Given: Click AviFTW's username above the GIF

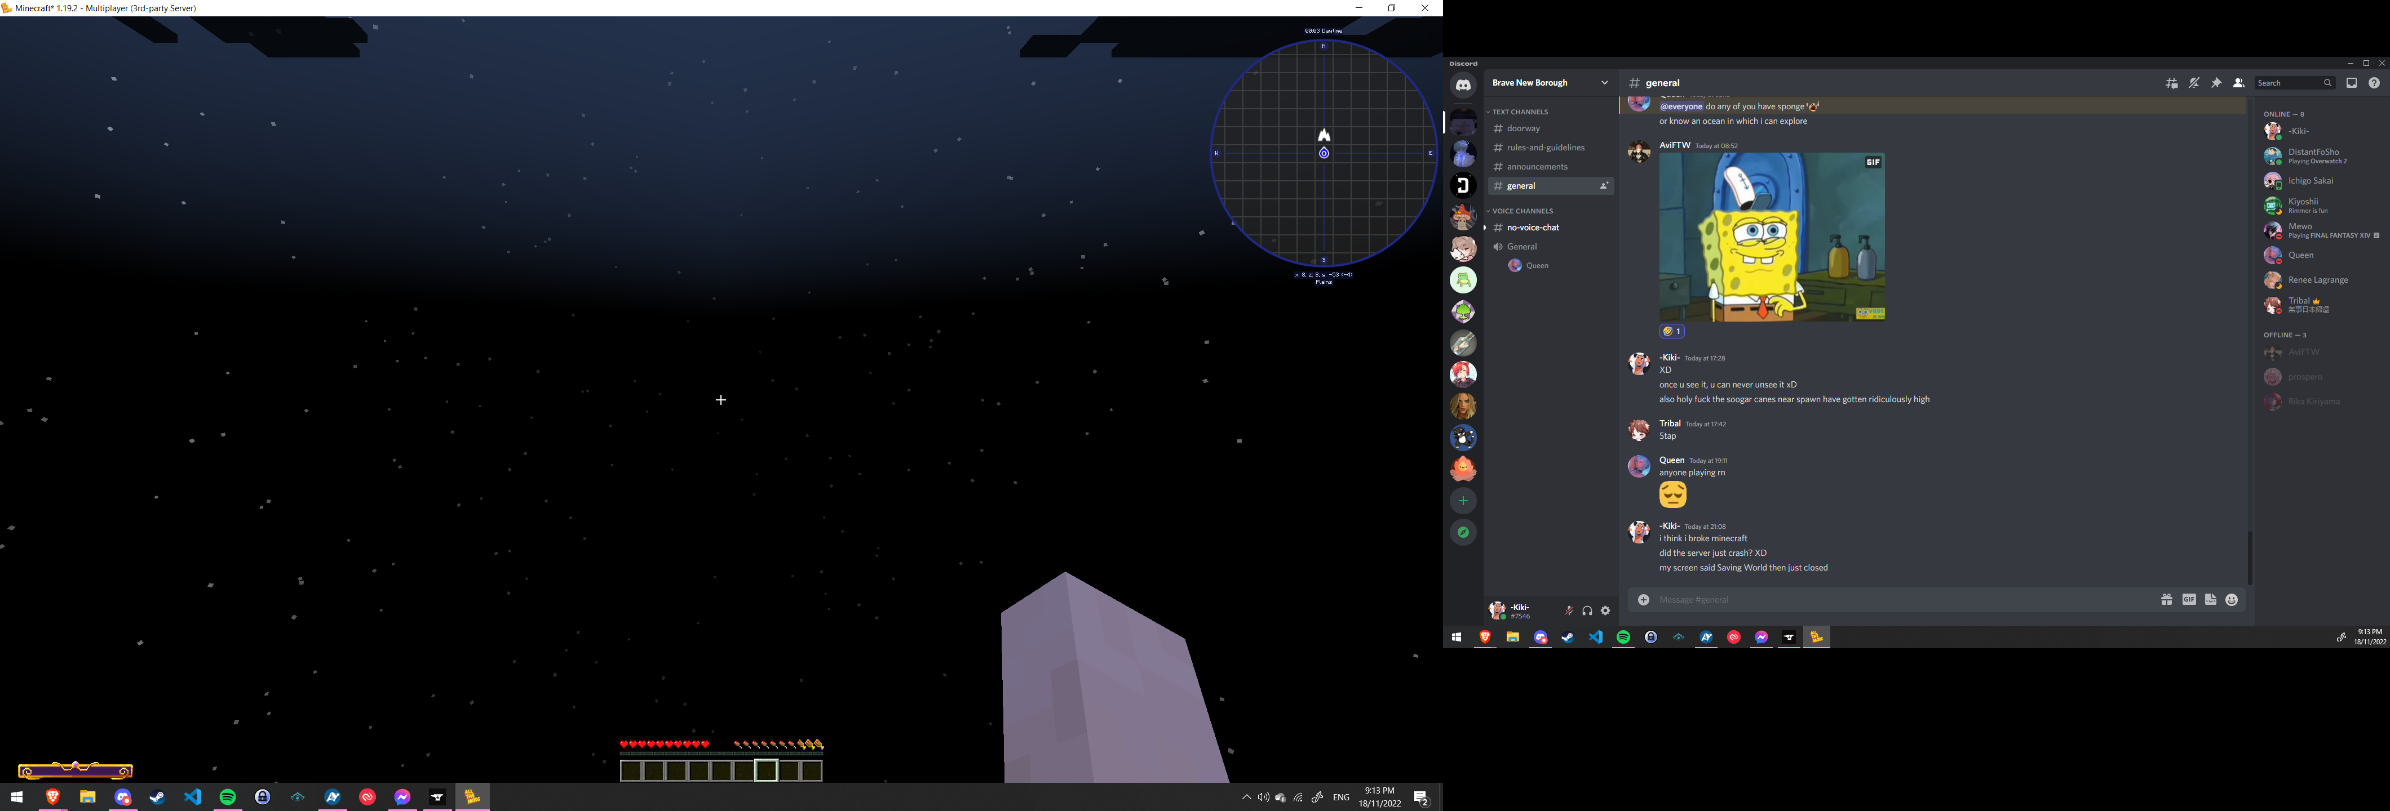Looking at the screenshot, I should tap(1675, 145).
